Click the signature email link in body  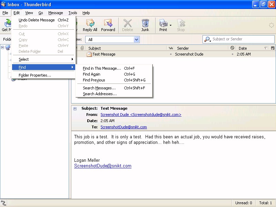tap(102, 166)
